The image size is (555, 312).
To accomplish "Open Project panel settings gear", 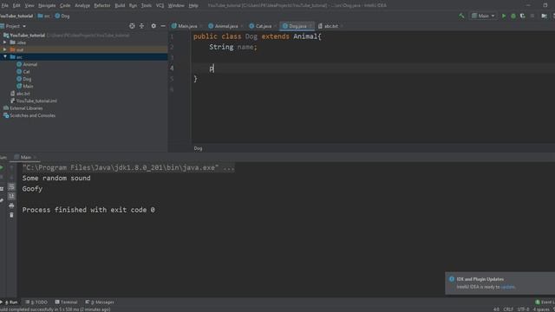I will [x=153, y=26].
